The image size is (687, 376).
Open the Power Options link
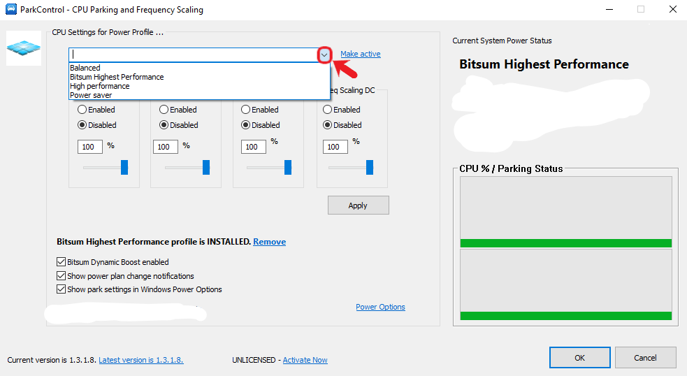tap(380, 307)
